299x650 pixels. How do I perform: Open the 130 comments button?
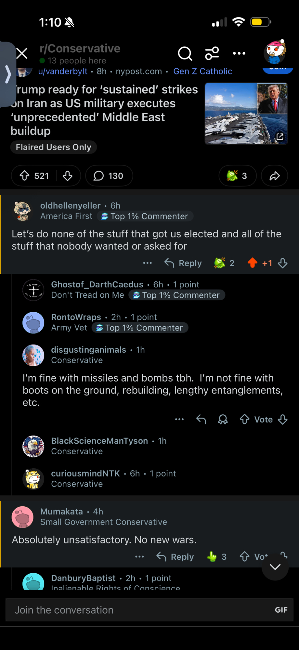tap(109, 176)
